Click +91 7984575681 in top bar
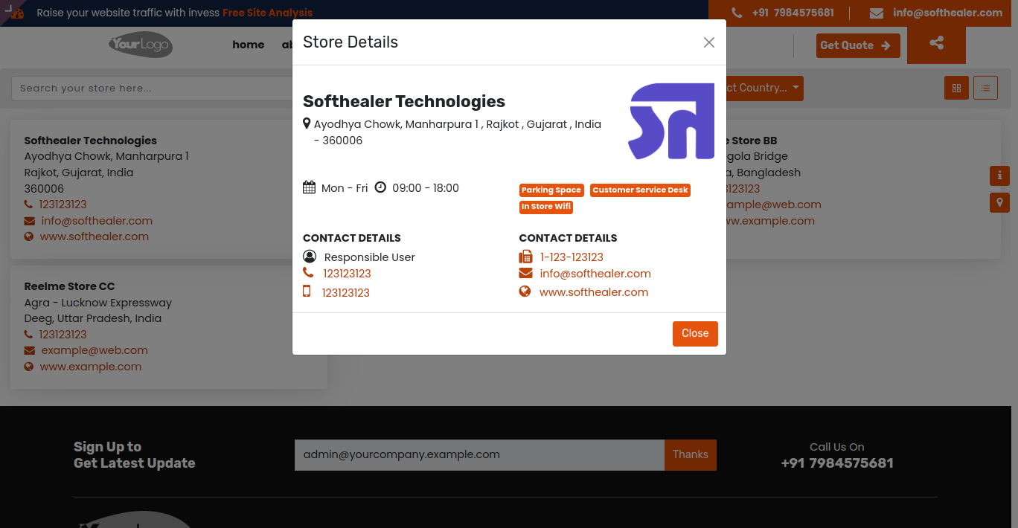This screenshot has height=528, width=1018. 793,13
